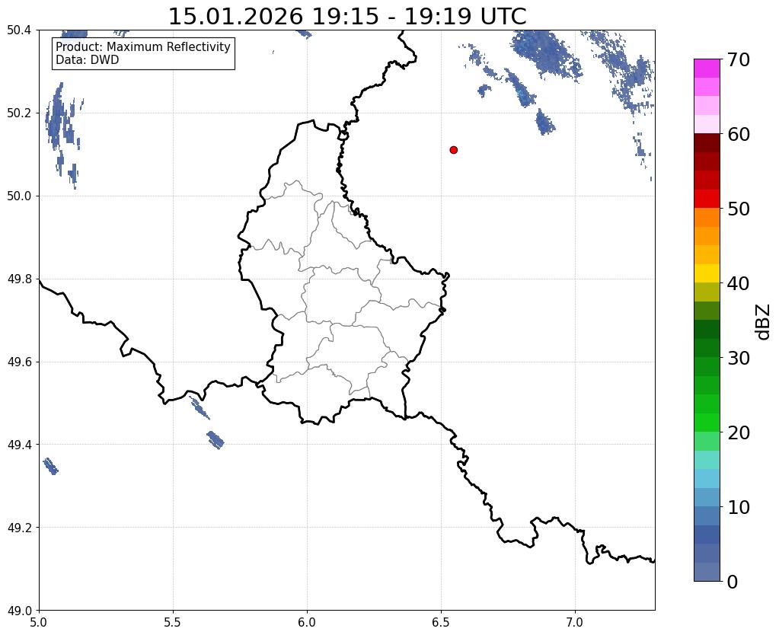Click the small radar echo at bottom-left near 49.35
The width and height of the screenshot is (779, 635).
(51, 466)
